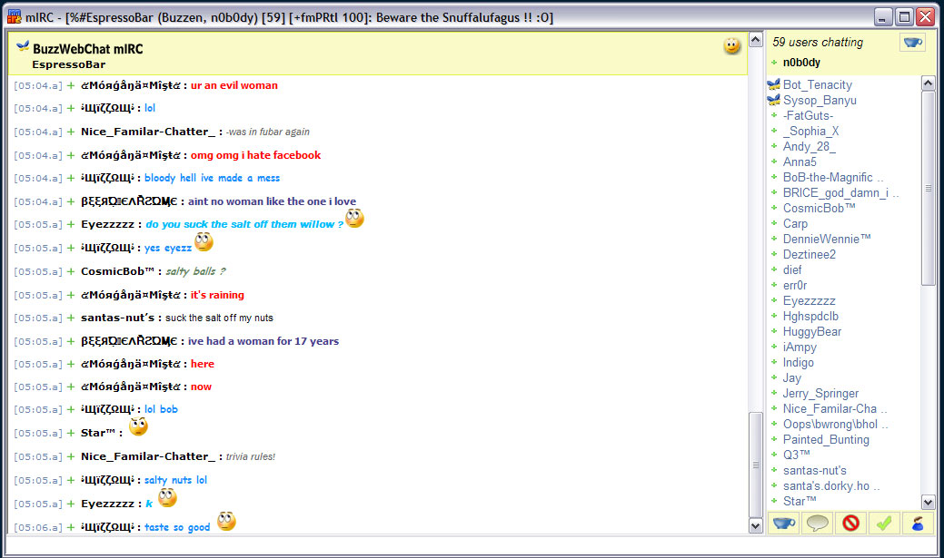Click the down arrow of chat scrollbar

(756, 526)
